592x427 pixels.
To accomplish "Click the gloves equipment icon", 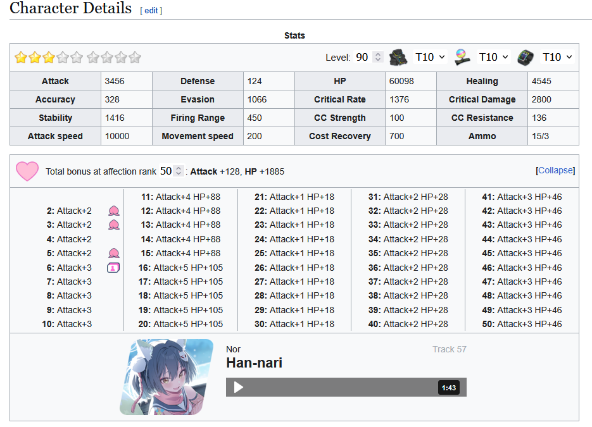I will pyautogui.click(x=398, y=58).
